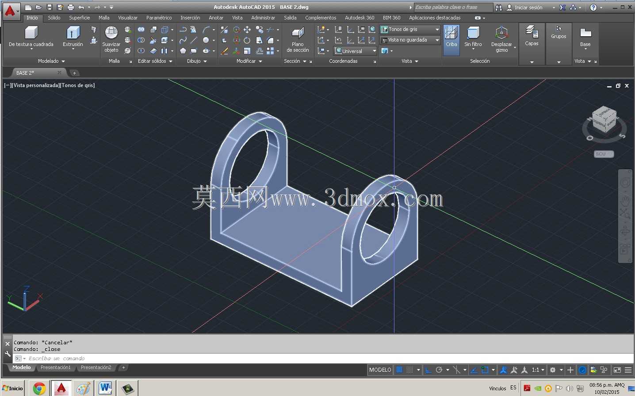Click the Desplazar gizmo tool
This screenshot has height=396, width=635.
(502, 39)
